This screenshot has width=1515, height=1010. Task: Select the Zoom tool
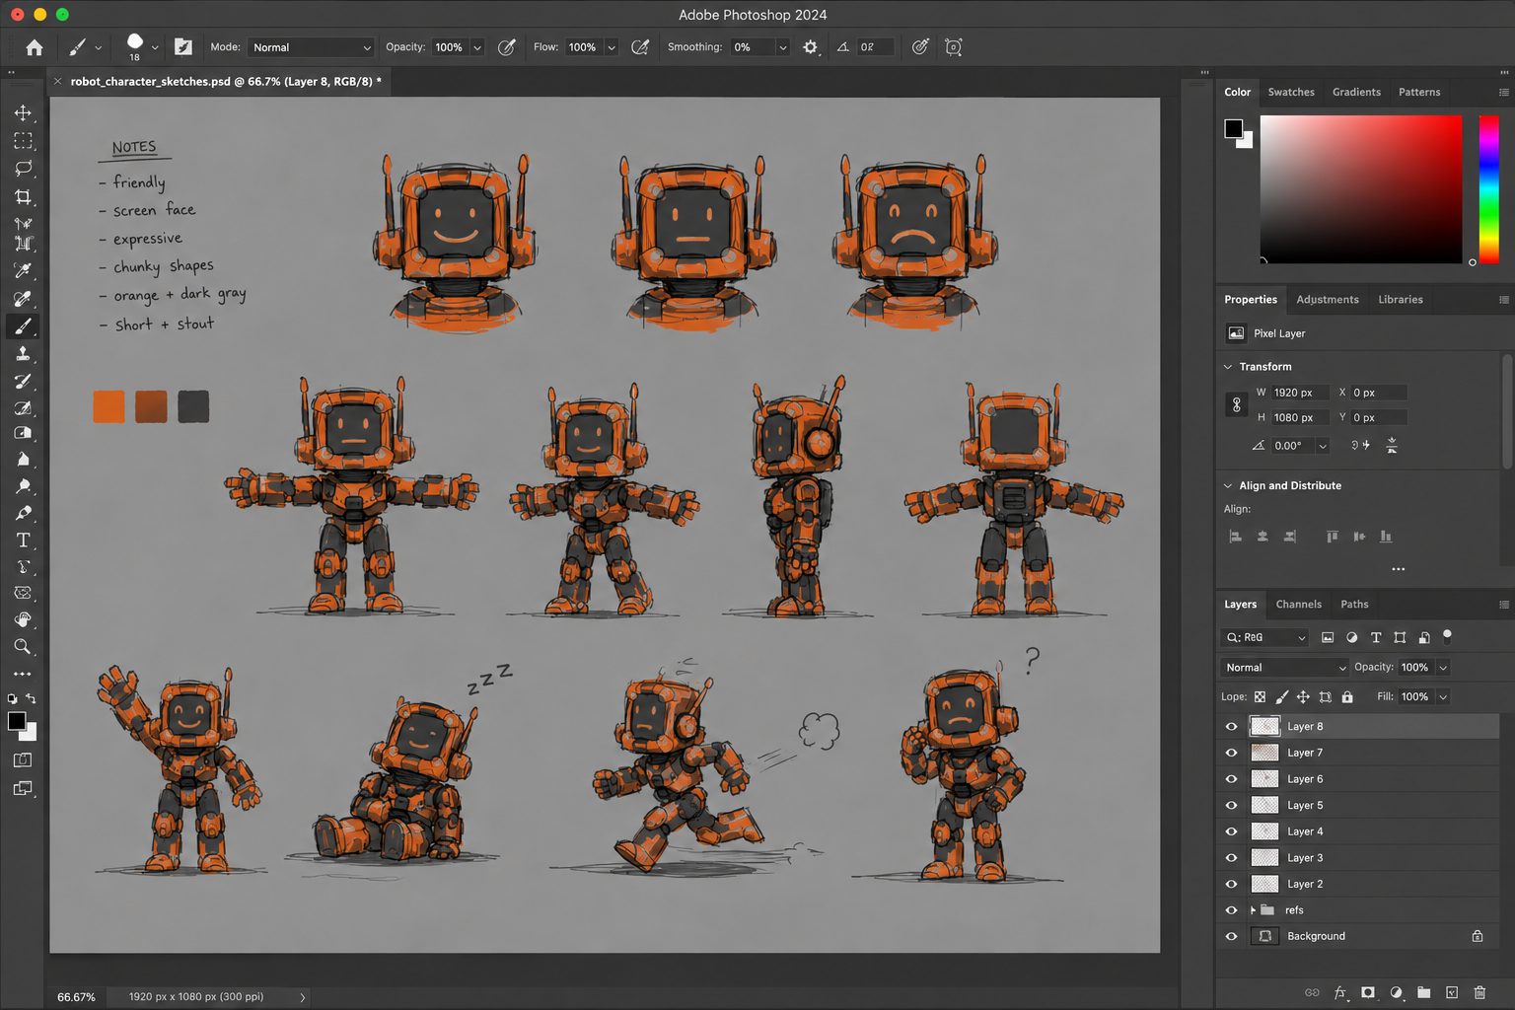tap(23, 647)
